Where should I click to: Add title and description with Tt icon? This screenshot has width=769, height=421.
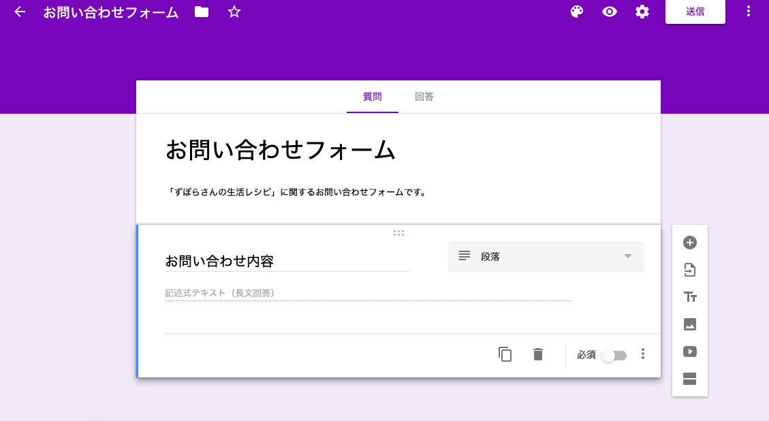click(689, 297)
